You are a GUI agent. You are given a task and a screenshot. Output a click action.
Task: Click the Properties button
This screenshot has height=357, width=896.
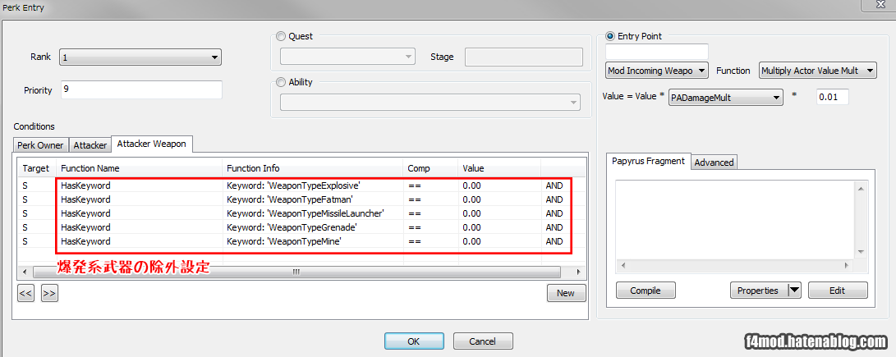tap(758, 291)
